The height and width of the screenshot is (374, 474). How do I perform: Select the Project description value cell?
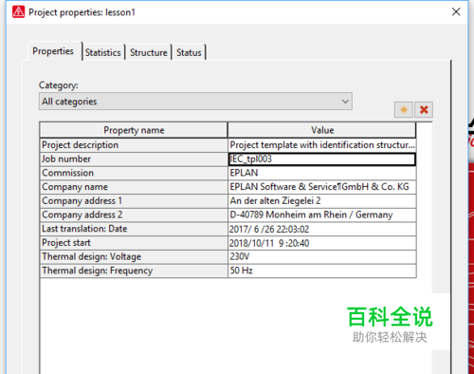pyautogui.click(x=322, y=145)
